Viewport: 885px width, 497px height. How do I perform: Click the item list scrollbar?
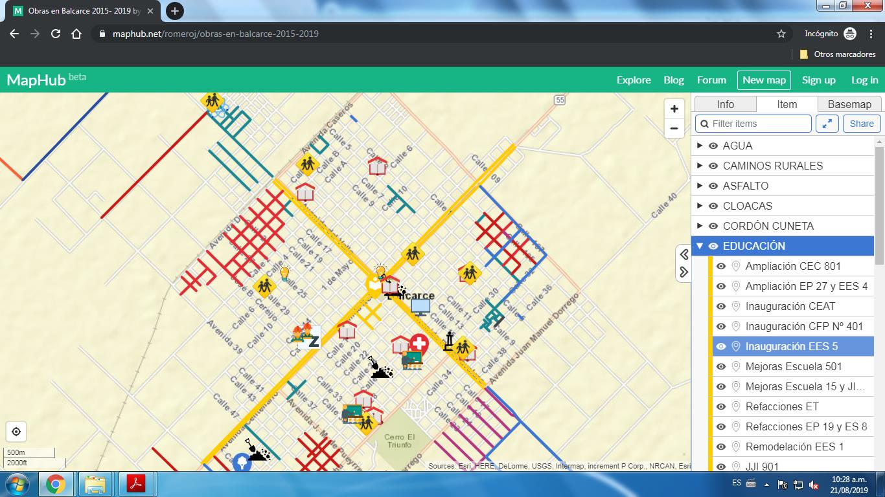coord(879,204)
